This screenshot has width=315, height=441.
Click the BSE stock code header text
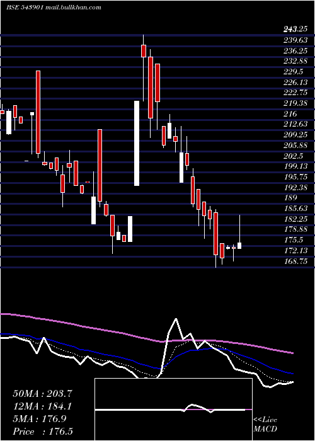(25, 8)
